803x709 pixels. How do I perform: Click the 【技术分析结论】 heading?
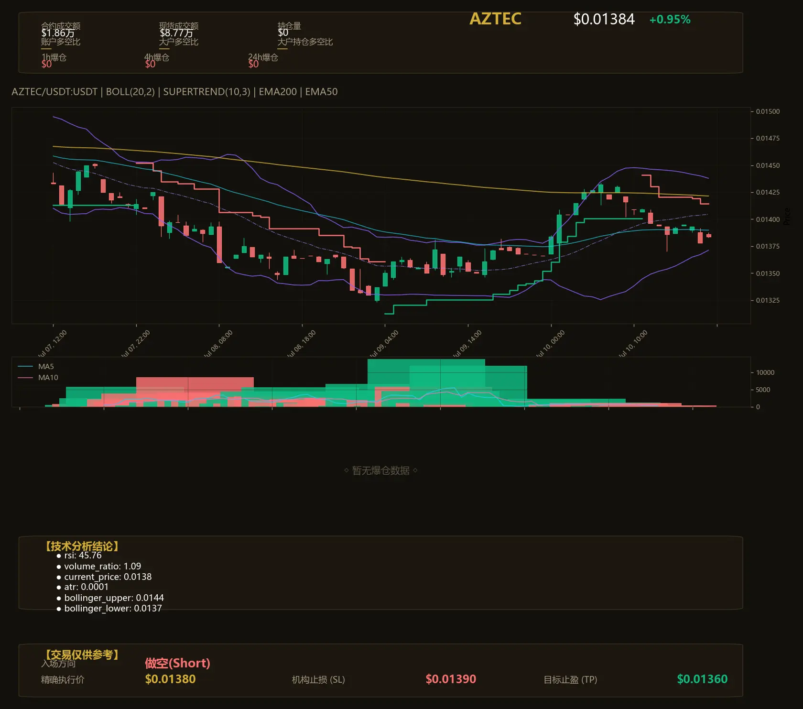click(82, 546)
